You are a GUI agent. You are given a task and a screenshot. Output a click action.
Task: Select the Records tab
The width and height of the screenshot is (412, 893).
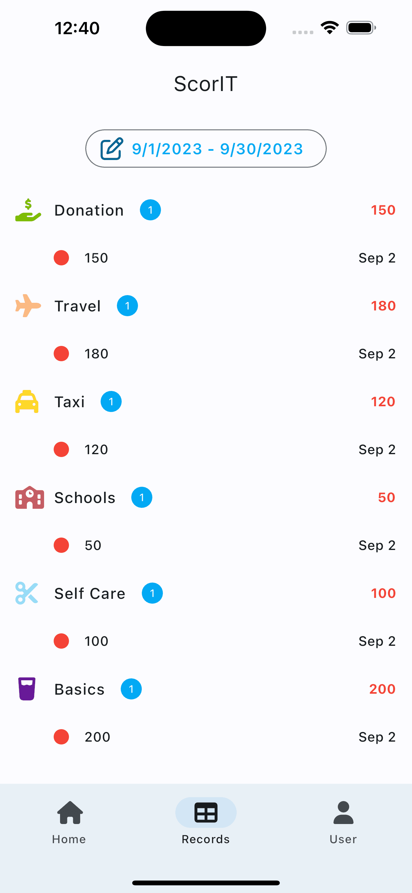206,822
